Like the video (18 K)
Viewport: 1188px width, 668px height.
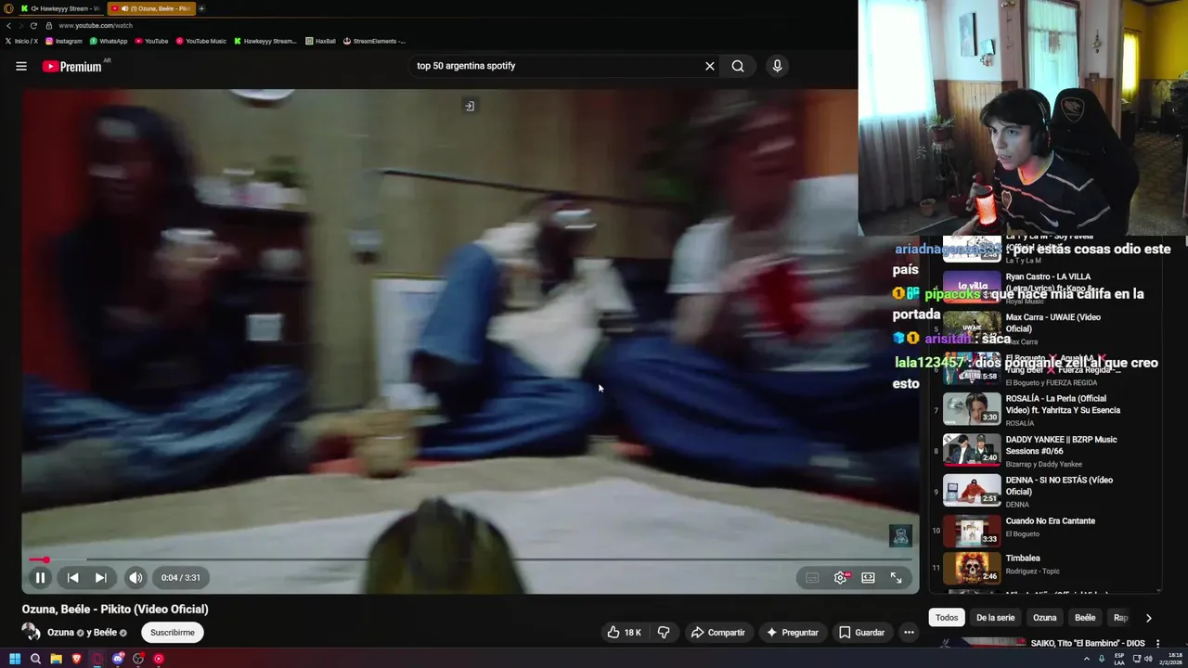(x=624, y=632)
